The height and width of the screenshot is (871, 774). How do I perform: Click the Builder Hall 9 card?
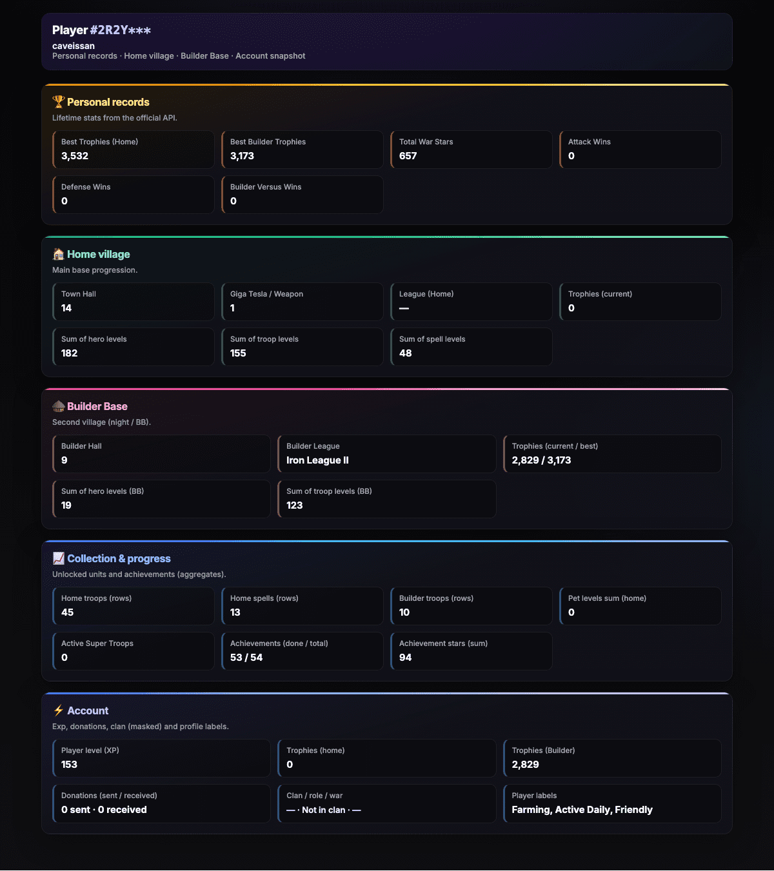(161, 454)
